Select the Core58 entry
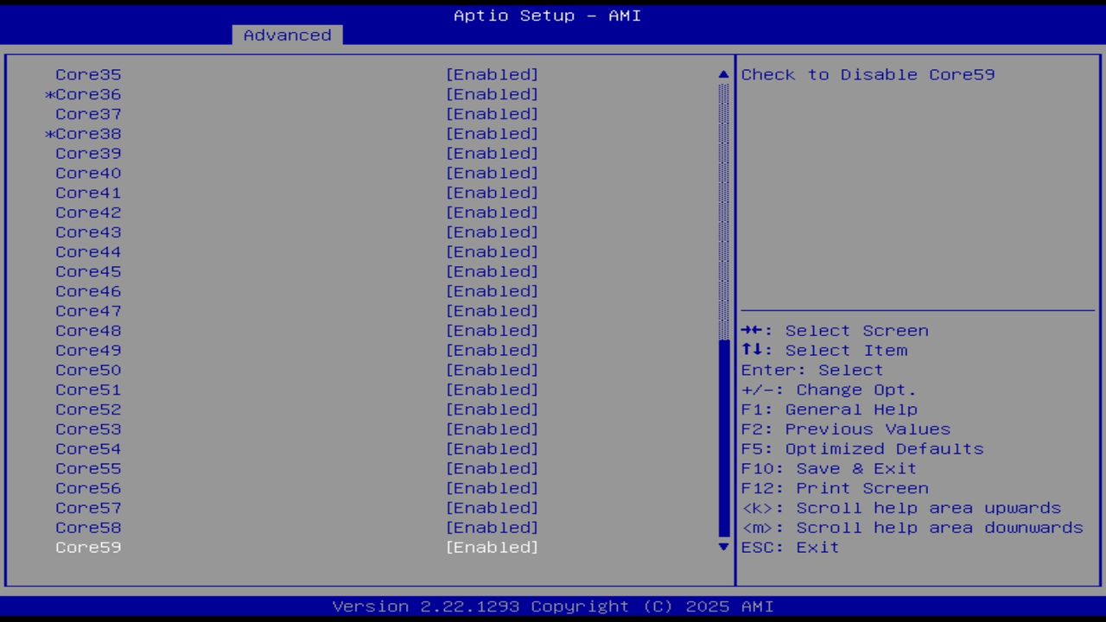 coord(87,527)
